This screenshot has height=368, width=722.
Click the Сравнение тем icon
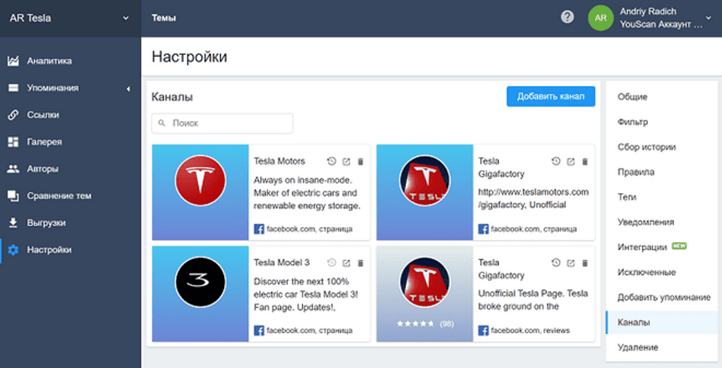coord(13,196)
